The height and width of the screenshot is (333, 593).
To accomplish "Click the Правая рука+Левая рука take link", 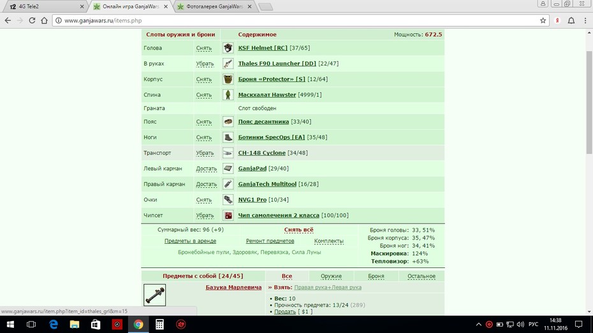I will pyautogui.click(x=328, y=287).
